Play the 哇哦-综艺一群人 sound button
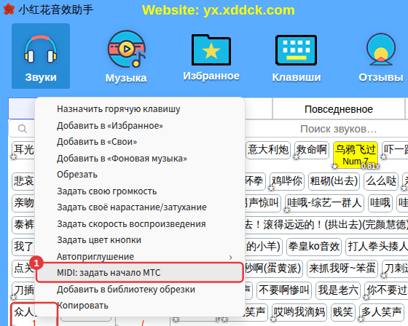Viewport: 408px width, 326px height. click(x=324, y=203)
